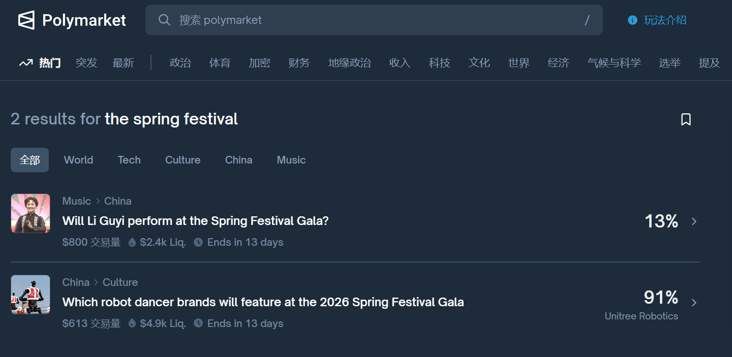
Task: Open the 气候与科学 category
Action: point(614,63)
